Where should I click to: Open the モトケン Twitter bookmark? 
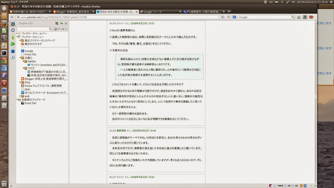[x=47, y=65]
